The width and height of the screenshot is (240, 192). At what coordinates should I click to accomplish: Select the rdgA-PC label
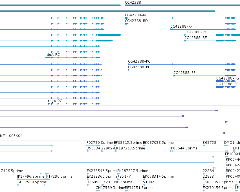click(55, 101)
